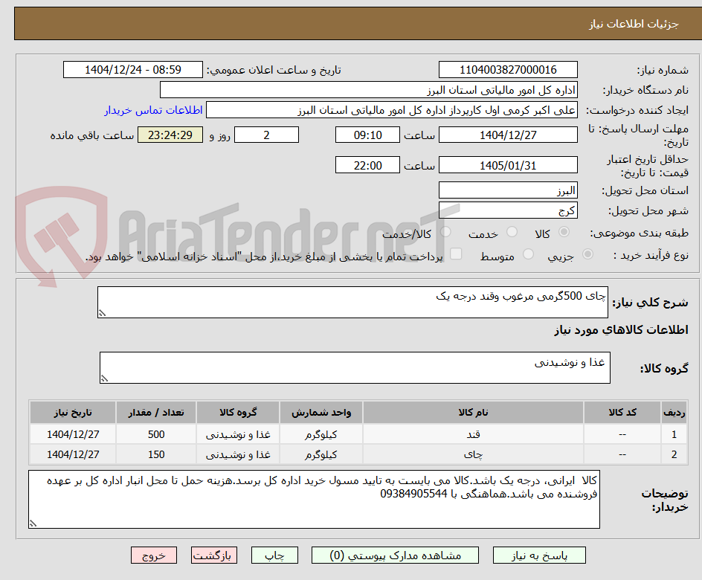Click the اطلاعات کالاهای مورد نیاز heading

(621, 330)
